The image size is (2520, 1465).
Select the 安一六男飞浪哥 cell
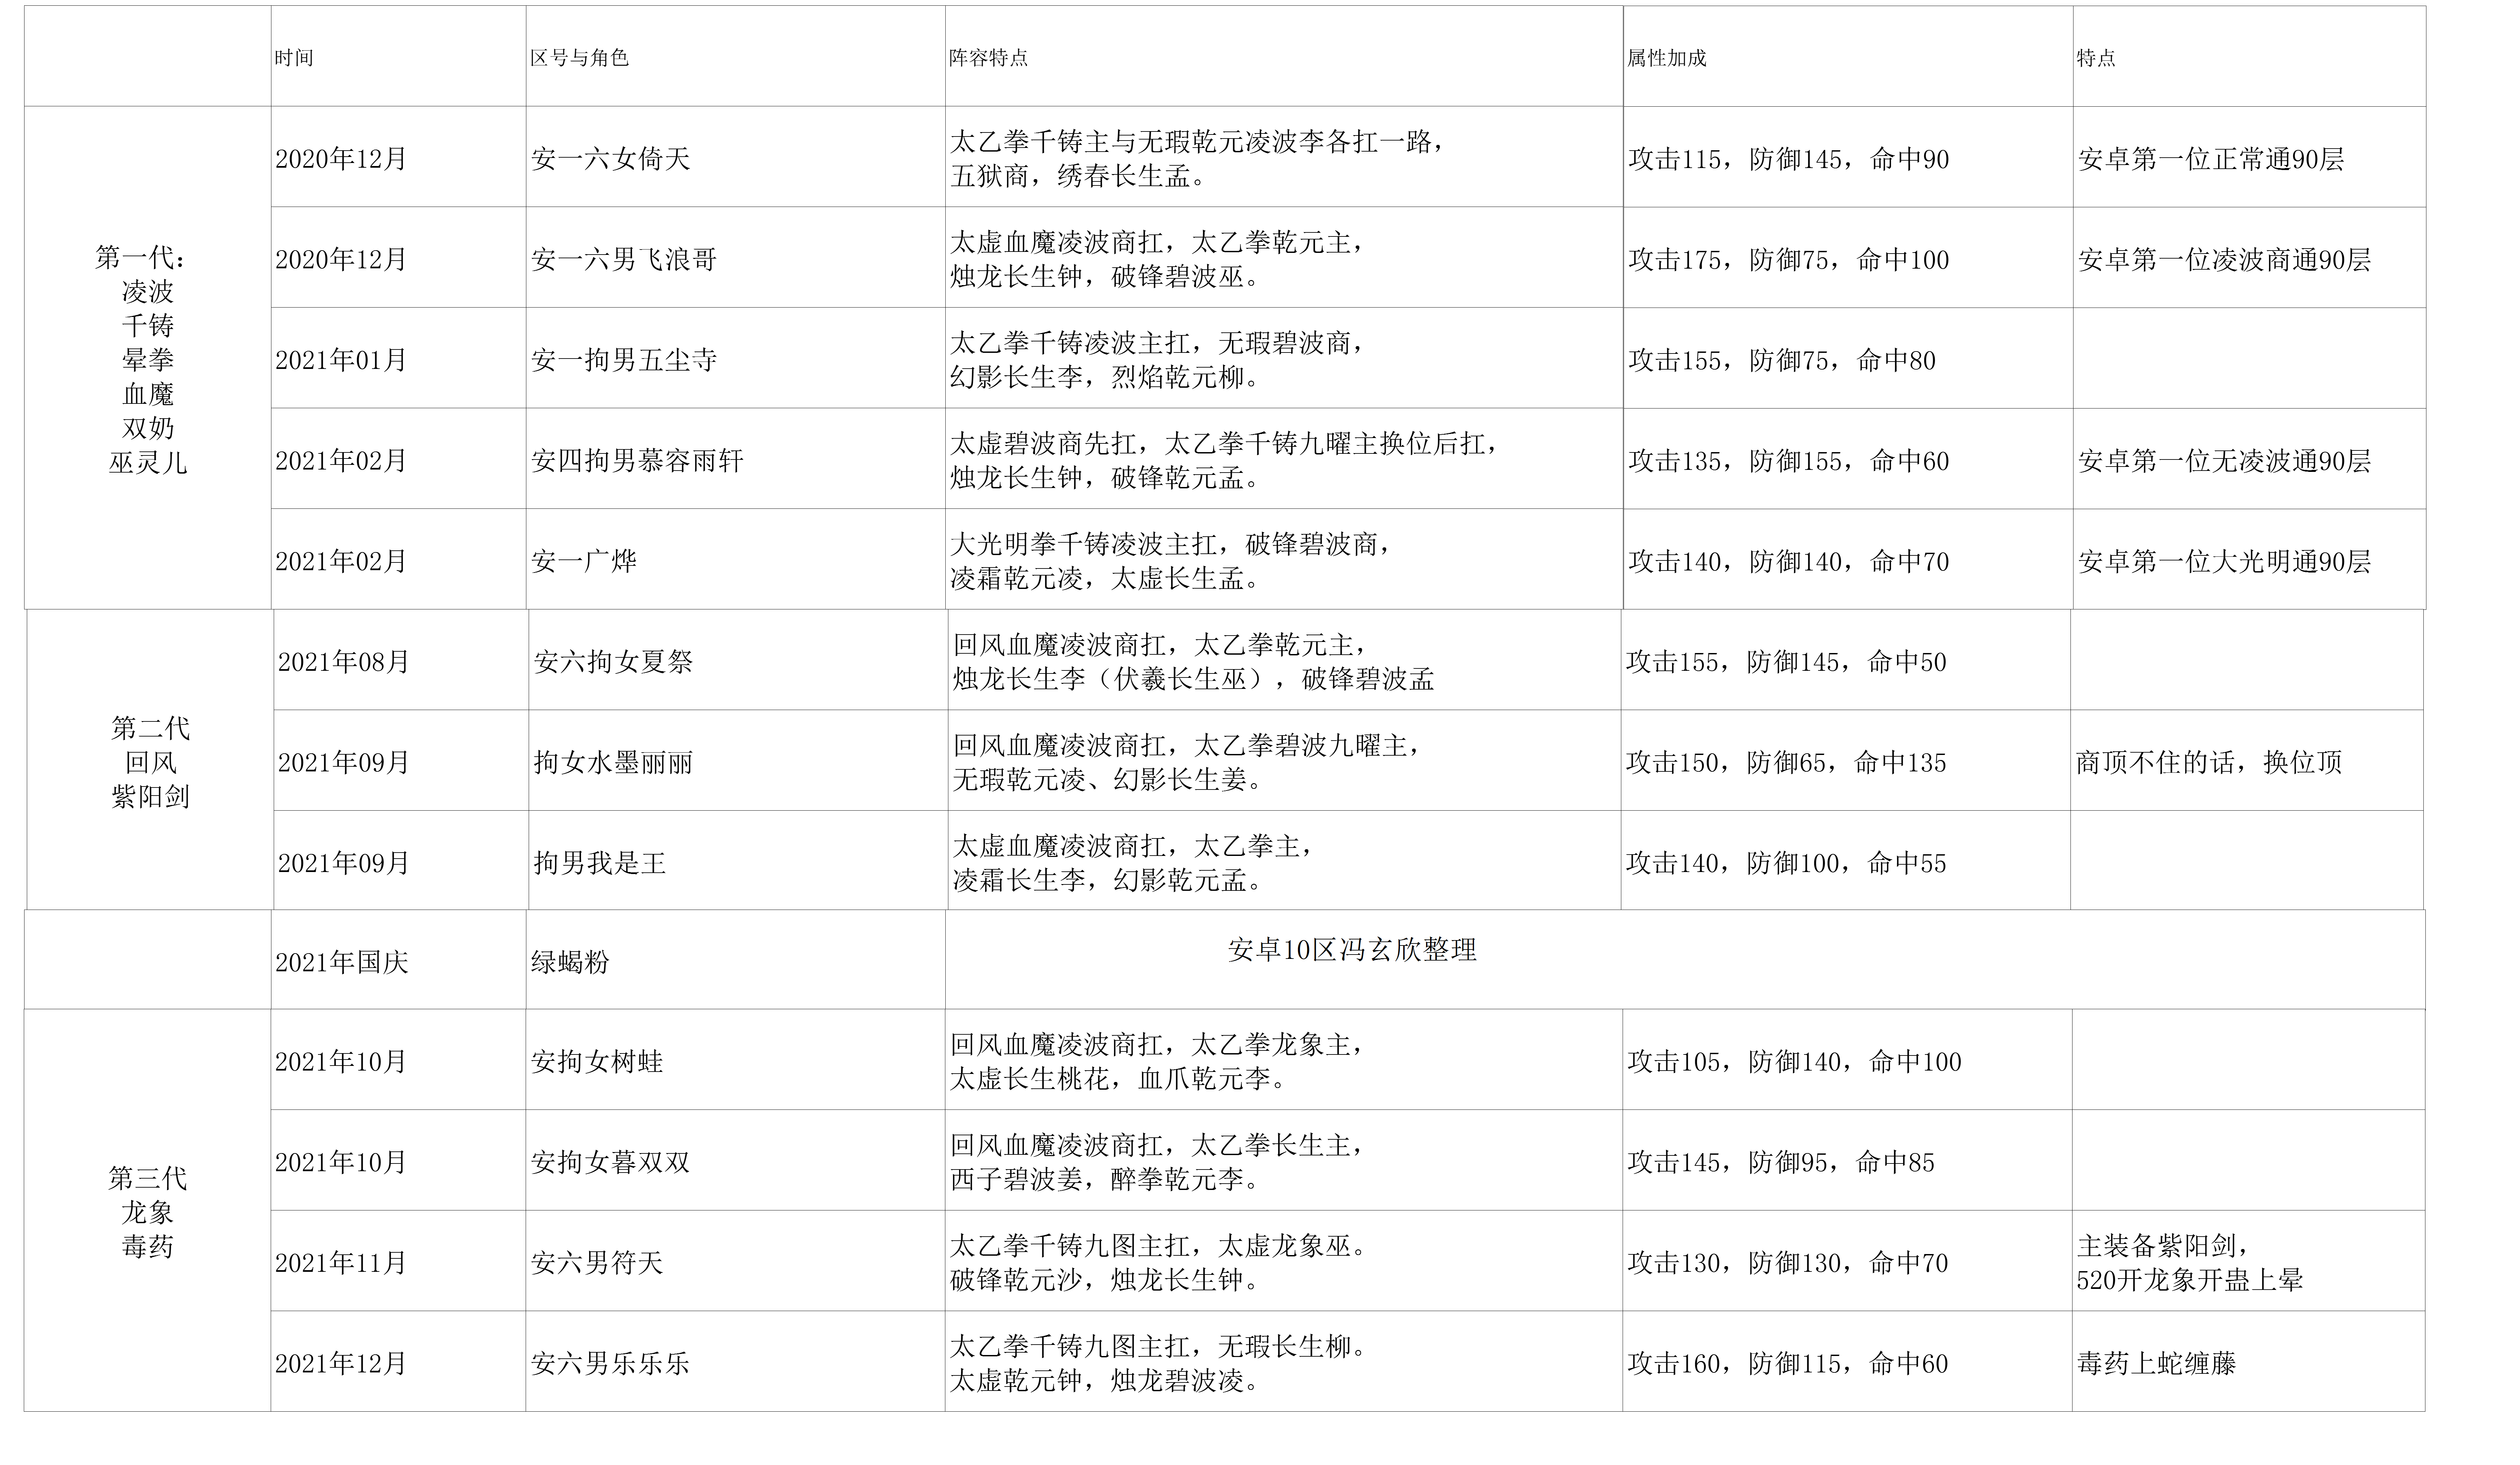pos(735,257)
